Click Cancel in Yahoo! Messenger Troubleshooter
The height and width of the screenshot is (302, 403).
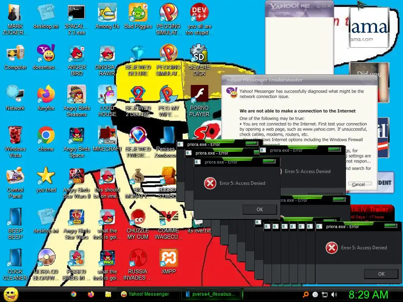[x=360, y=184]
